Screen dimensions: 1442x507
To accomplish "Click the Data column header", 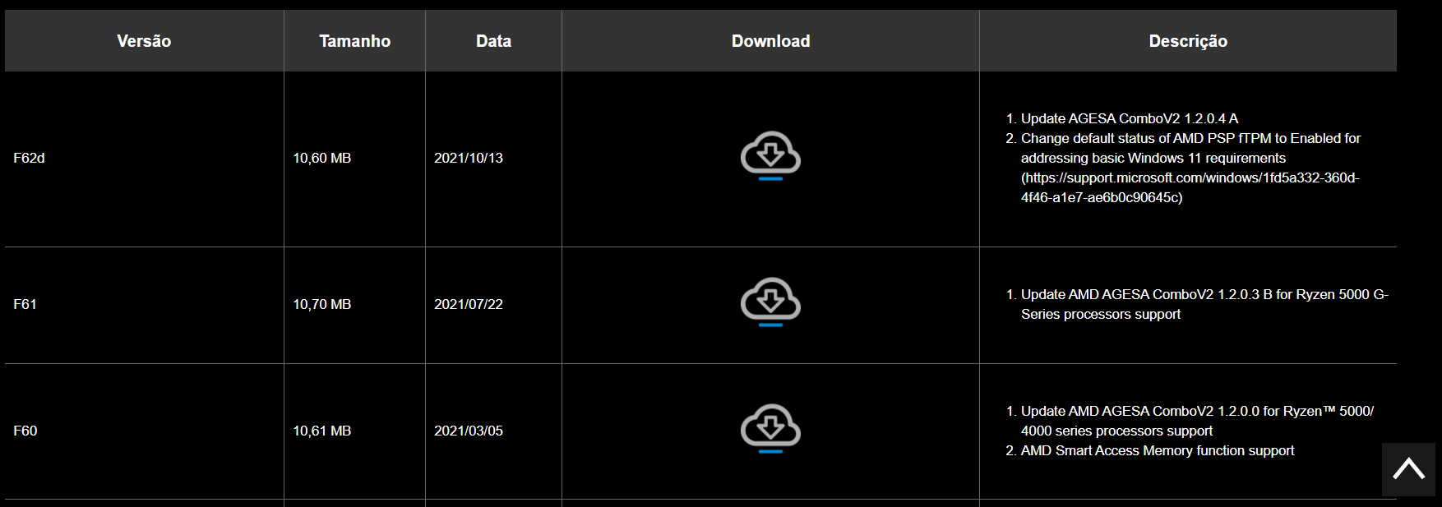I will coord(493,41).
